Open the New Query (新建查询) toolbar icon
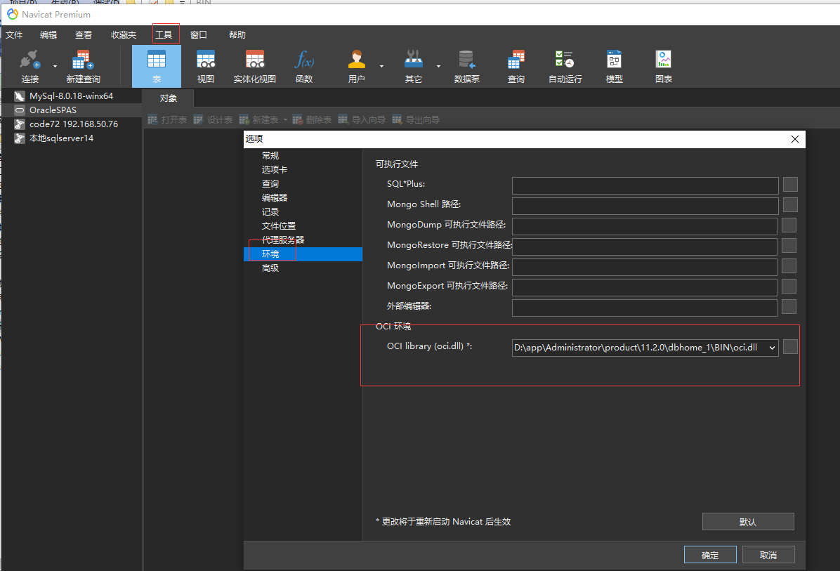This screenshot has height=571, width=840. pos(83,67)
